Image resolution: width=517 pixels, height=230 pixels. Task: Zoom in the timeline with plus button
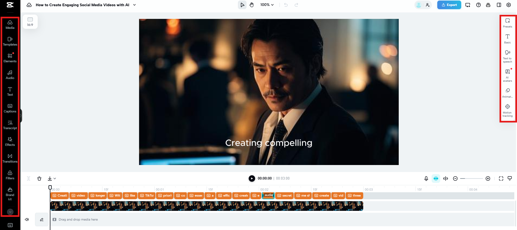click(x=488, y=178)
